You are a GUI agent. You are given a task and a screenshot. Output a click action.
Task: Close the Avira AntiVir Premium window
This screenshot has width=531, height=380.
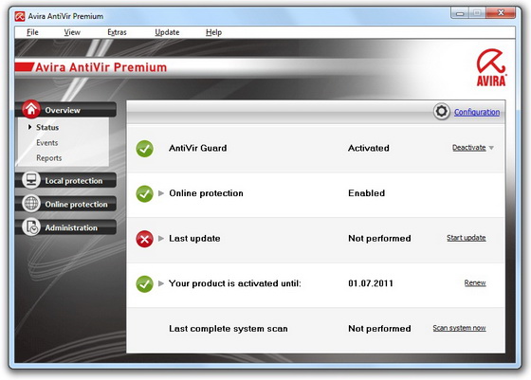pyautogui.click(x=501, y=13)
